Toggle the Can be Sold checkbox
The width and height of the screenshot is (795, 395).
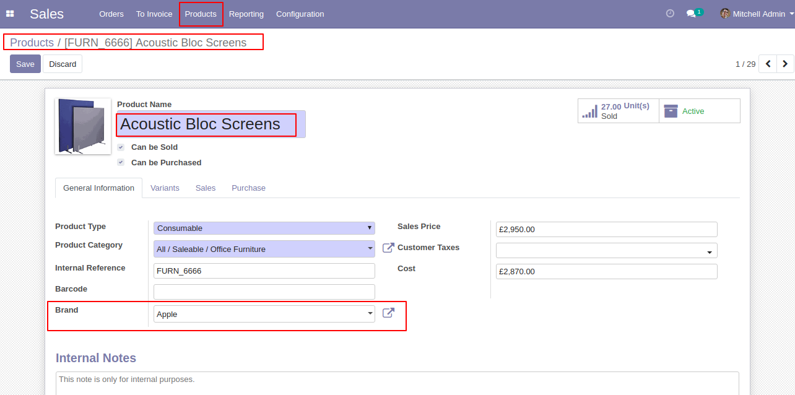(121, 147)
